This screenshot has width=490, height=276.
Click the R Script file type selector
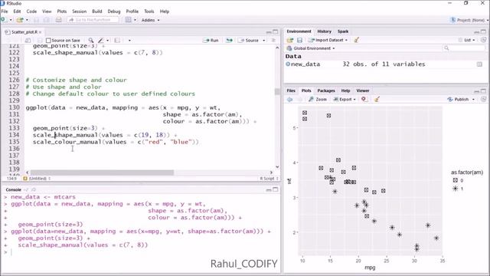point(269,179)
